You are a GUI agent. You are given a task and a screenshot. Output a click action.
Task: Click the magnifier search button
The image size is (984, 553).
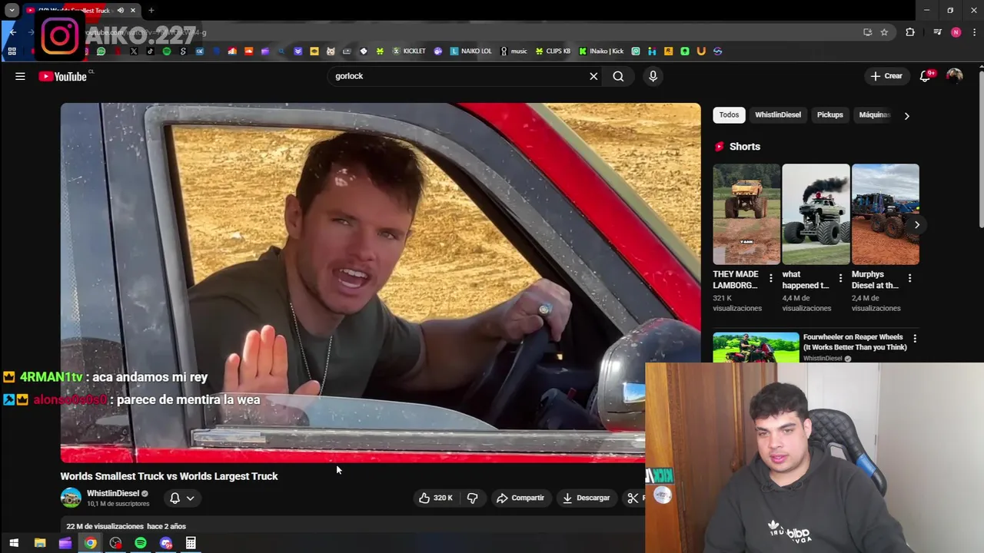click(x=618, y=76)
